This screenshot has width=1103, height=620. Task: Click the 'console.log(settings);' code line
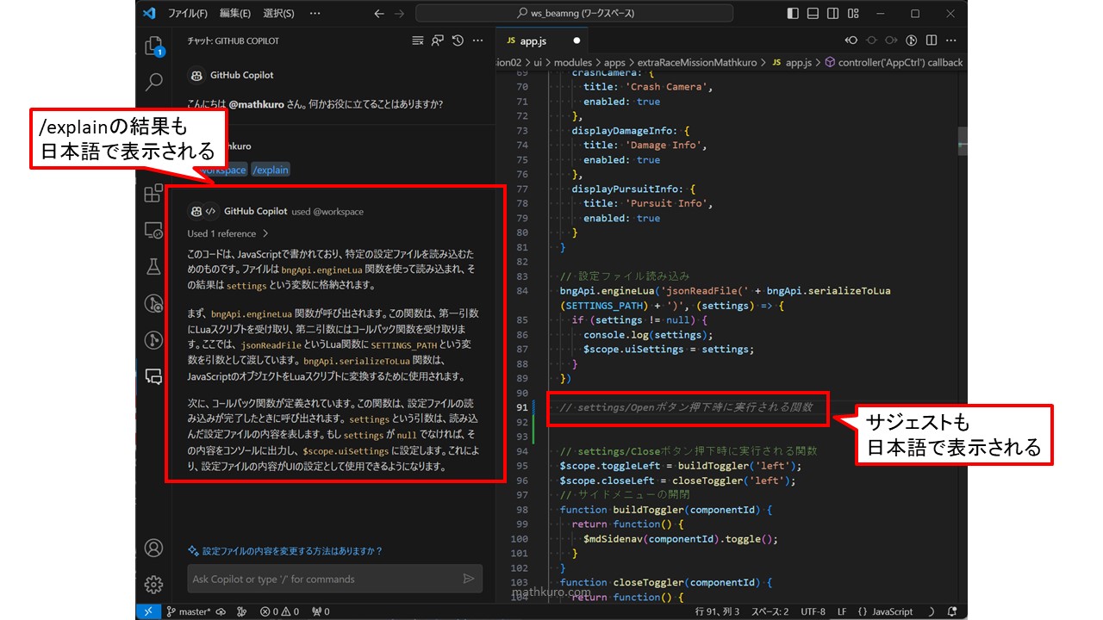[x=647, y=334]
